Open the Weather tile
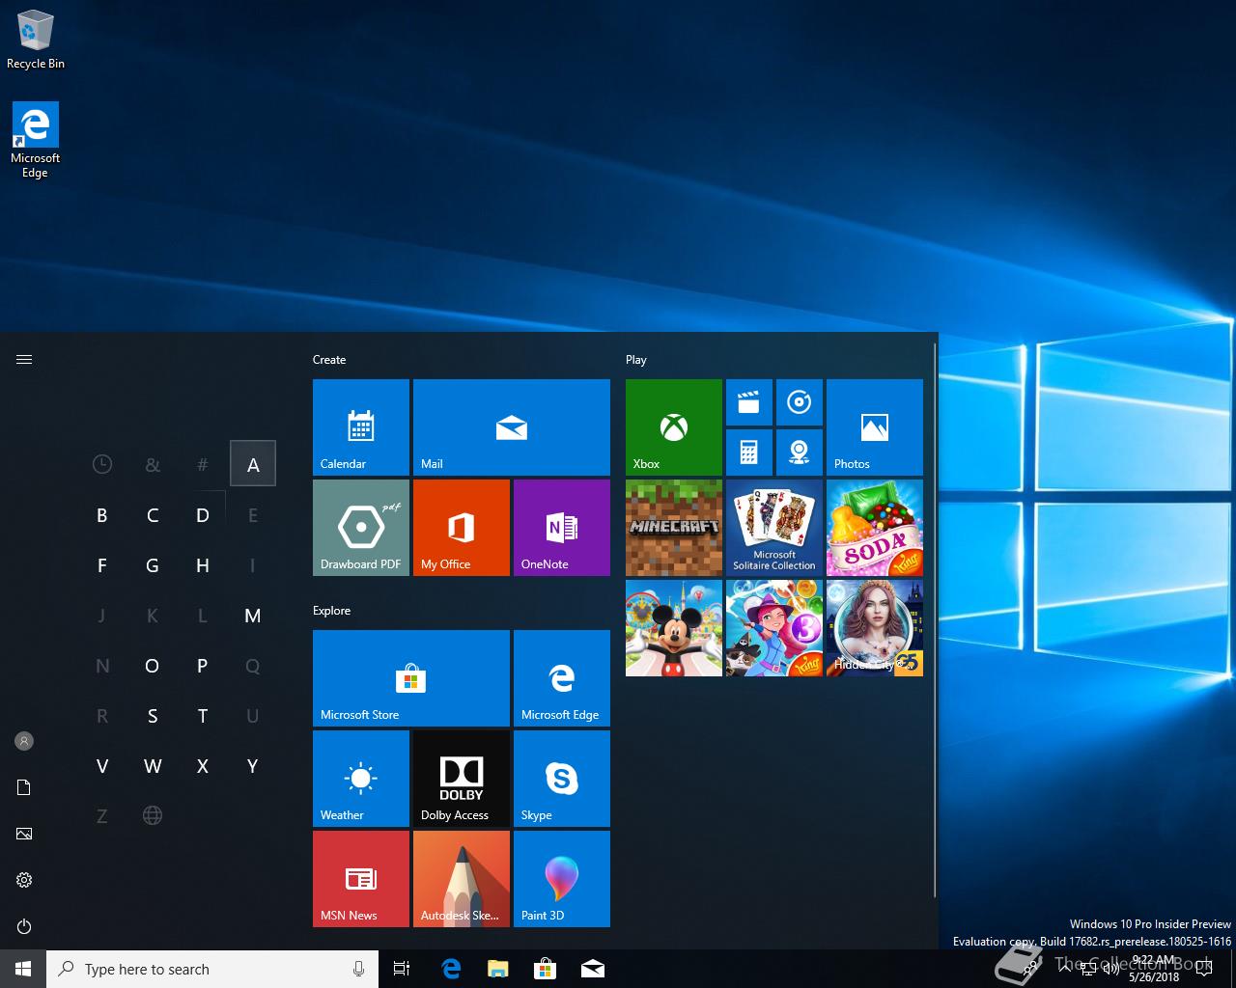Viewport: 1236px width, 988px height. (x=361, y=779)
